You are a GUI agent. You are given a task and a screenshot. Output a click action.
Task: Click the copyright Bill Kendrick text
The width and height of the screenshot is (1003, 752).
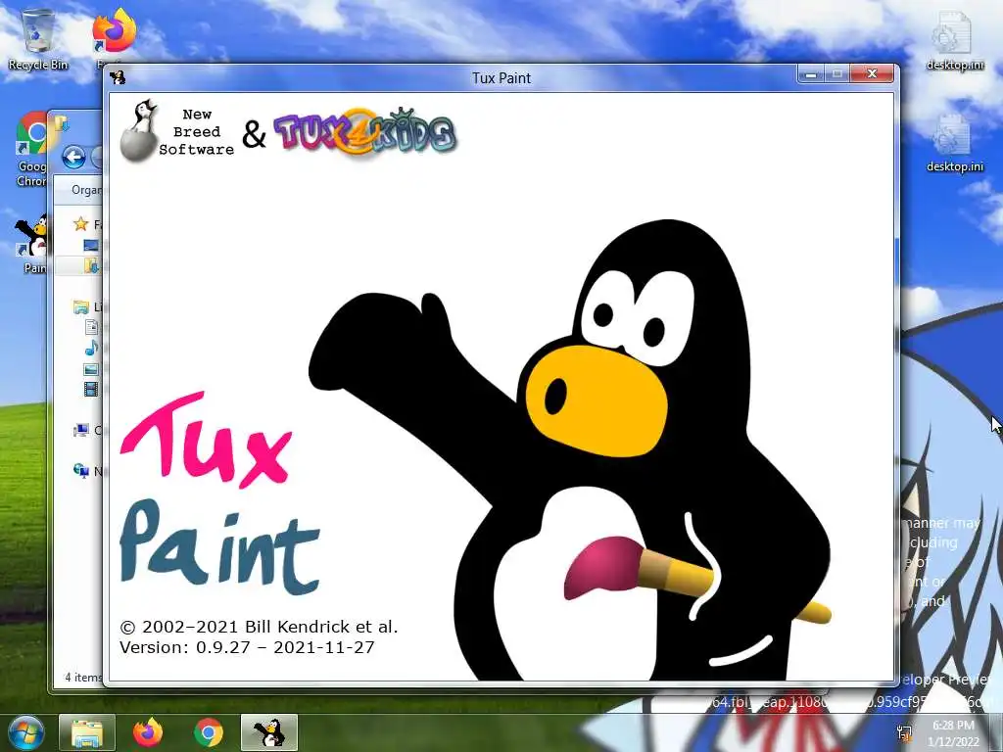click(x=259, y=627)
